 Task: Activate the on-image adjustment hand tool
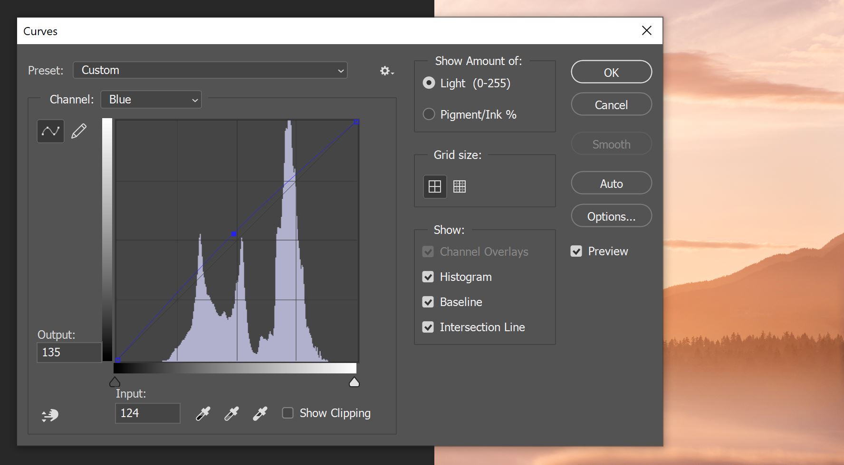point(50,416)
